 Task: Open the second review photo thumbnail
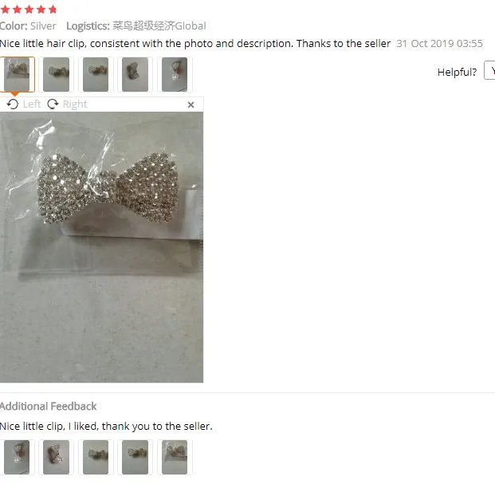(x=56, y=74)
